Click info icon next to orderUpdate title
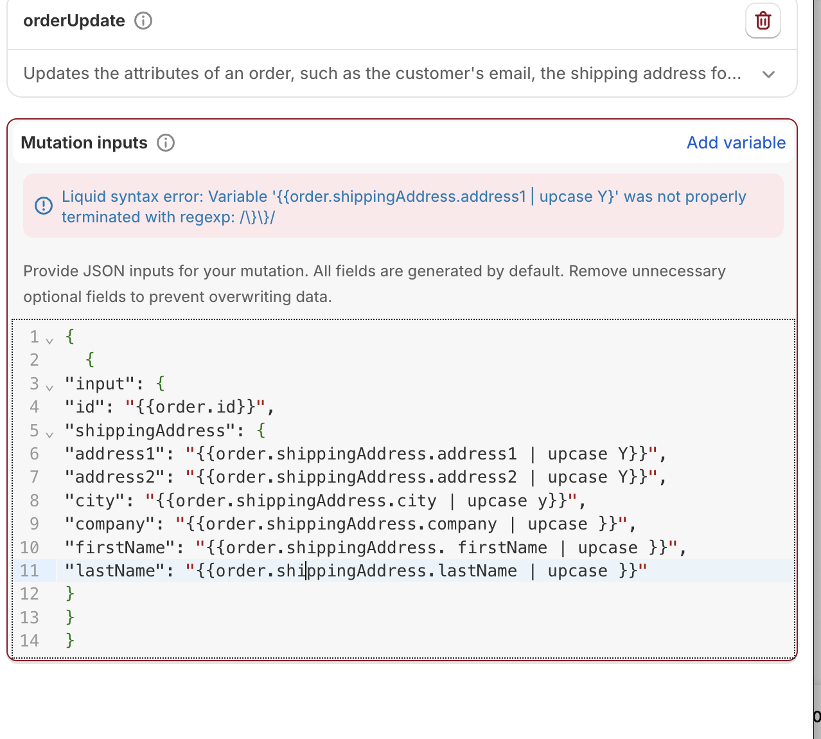 143,21
